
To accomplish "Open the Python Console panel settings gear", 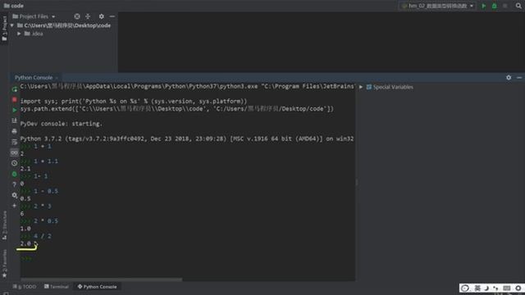I will 509,78.
